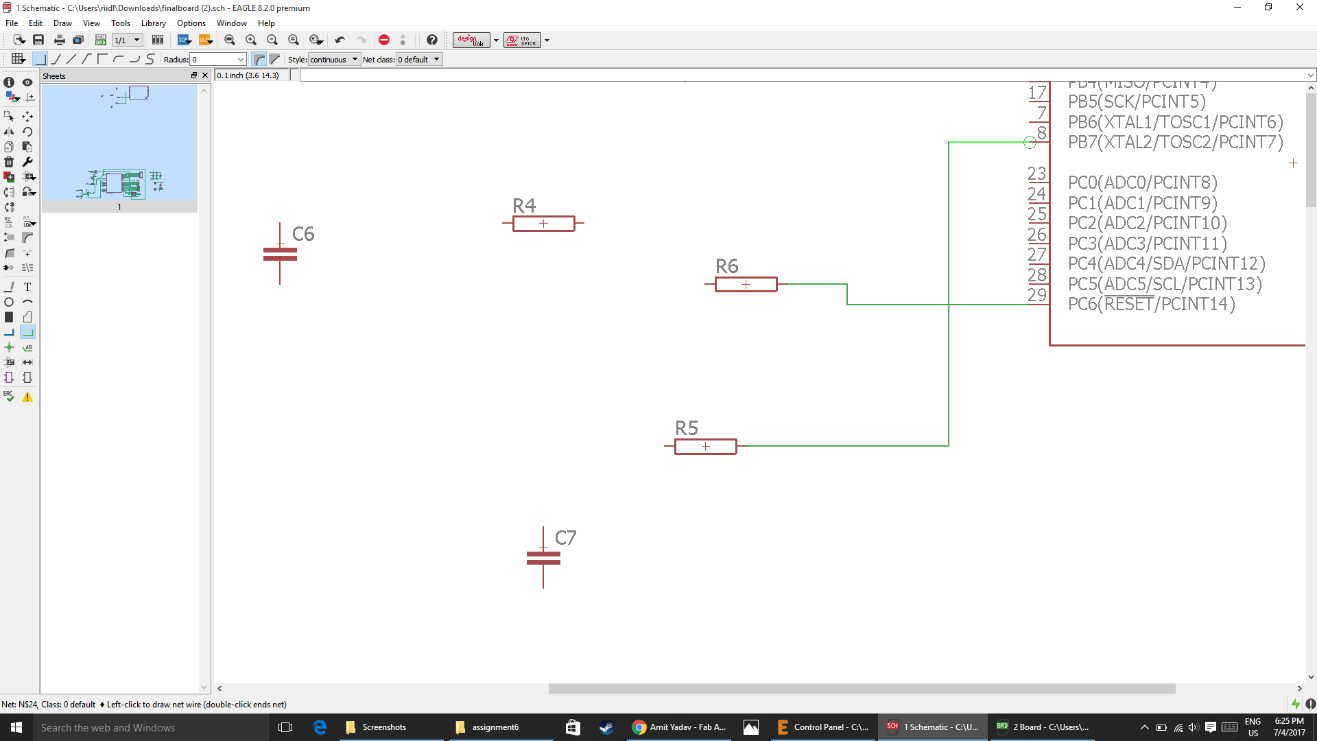Select the Show (eye) tool
1317x741 pixels.
27,82
